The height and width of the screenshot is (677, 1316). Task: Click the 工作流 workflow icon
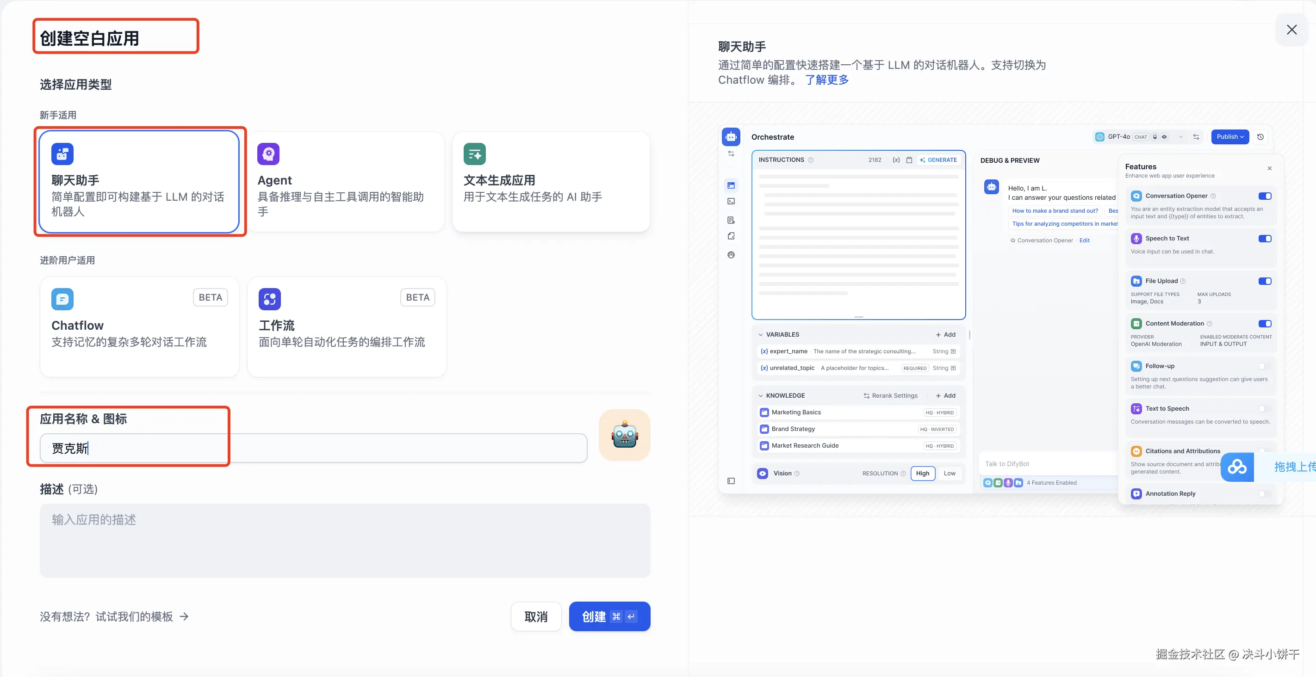coord(269,299)
